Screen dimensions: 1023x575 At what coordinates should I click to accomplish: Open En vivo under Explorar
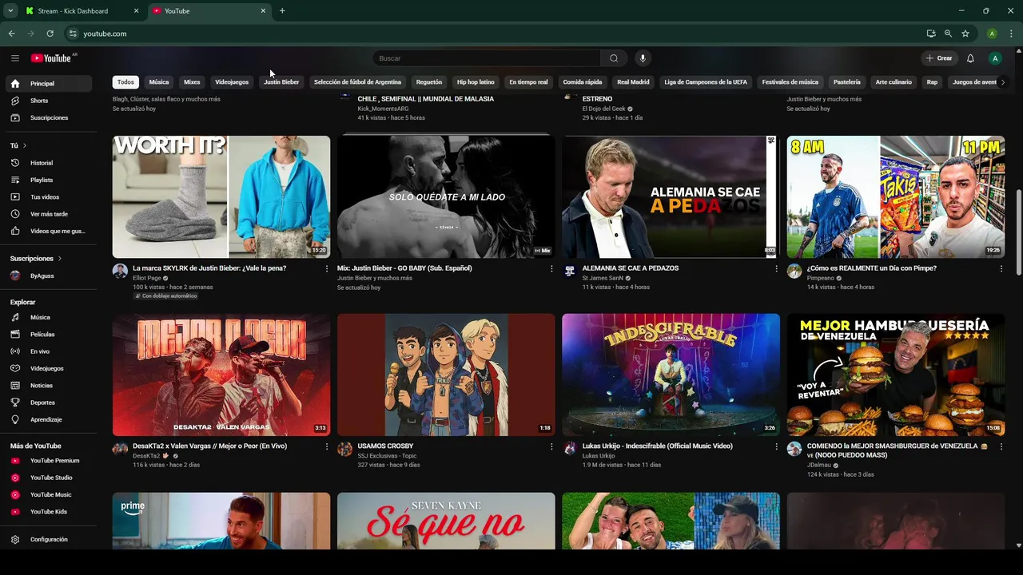pos(48,351)
